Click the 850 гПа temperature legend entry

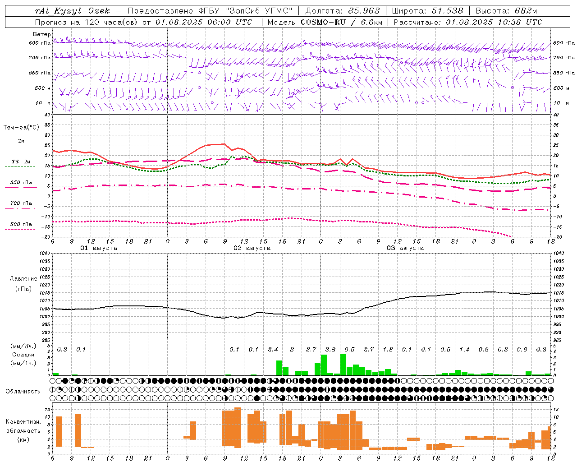pos(21,183)
